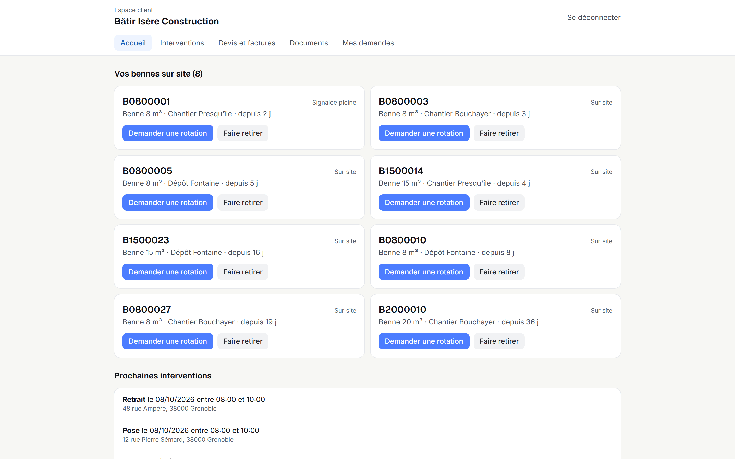Click the Vos bennes sur site (8) heading

coord(158,74)
